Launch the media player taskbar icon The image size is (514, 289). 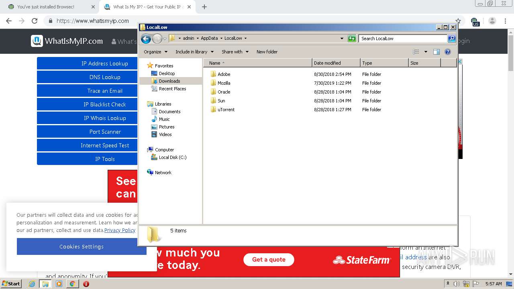59,284
